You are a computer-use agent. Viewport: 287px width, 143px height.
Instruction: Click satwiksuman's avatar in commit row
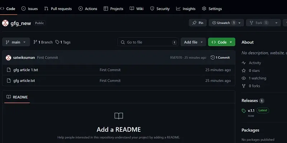[x=8, y=58]
